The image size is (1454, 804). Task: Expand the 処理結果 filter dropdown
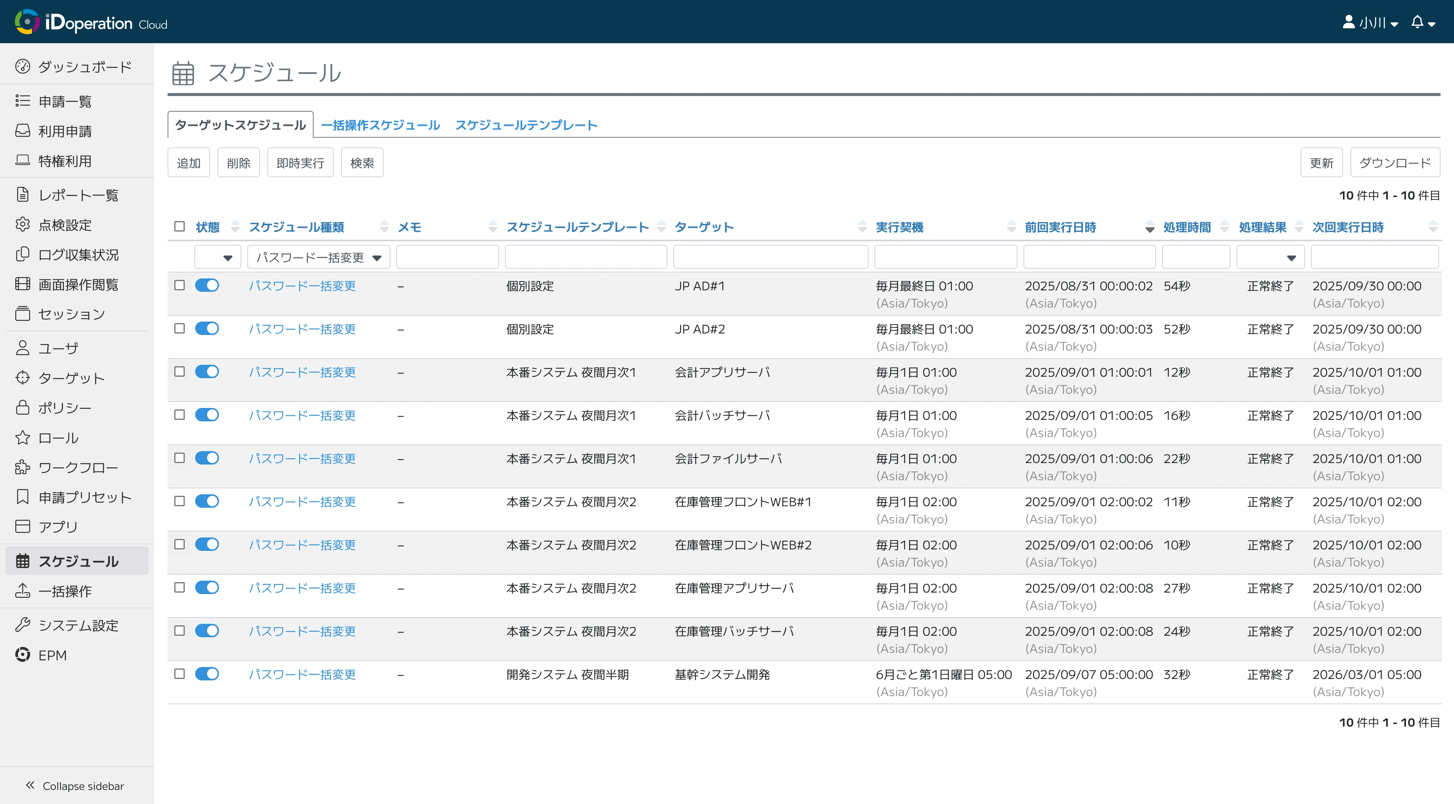pyautogui.click(x=1270, y=258)
